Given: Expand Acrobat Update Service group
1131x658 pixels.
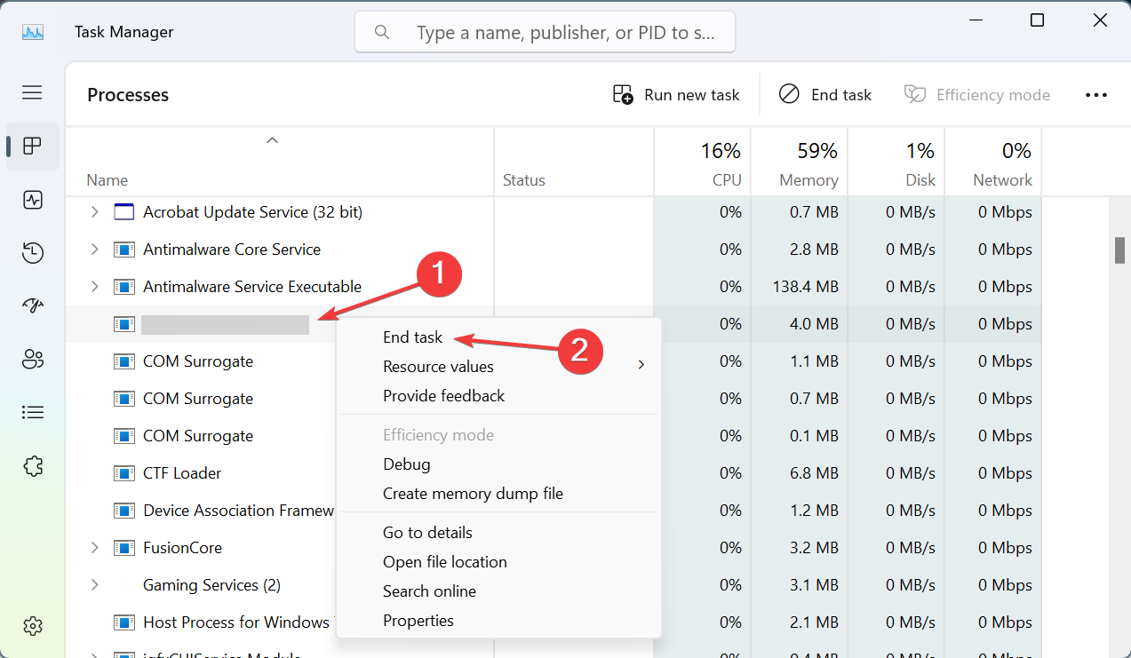Looking at the screenshot, I should pos(94,212).
